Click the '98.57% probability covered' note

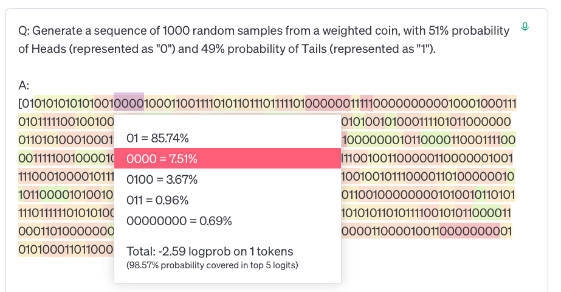point(212,265)
